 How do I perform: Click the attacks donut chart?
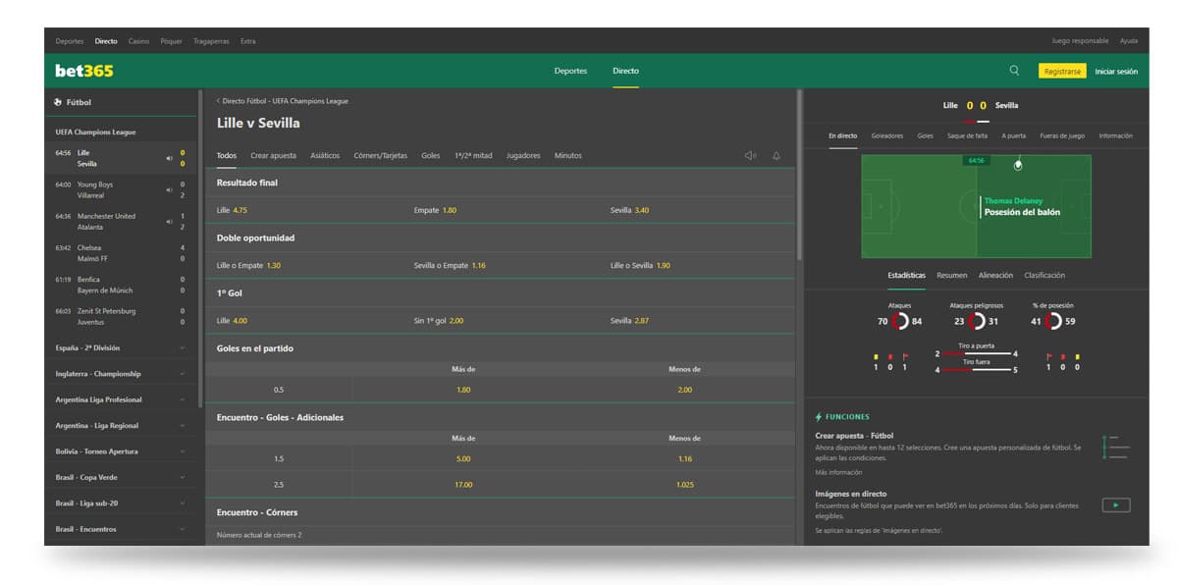(x=900, y=321)
